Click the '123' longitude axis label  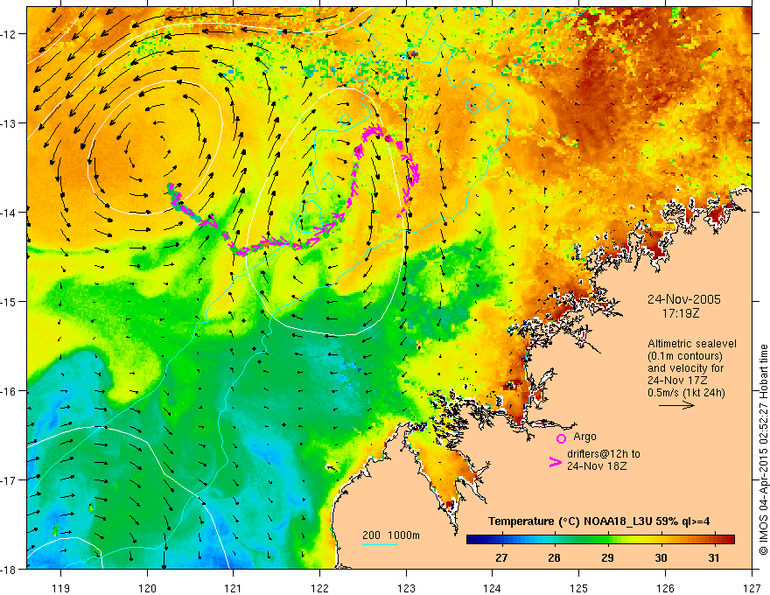406,588
